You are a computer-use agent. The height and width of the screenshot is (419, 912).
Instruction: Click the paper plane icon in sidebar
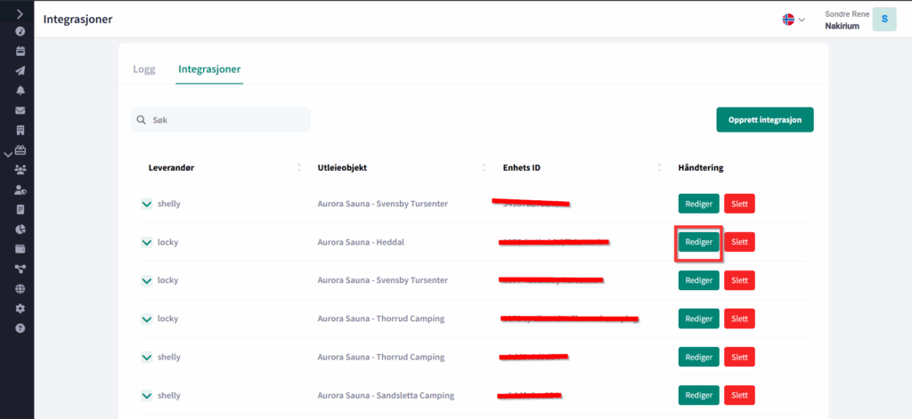(20, 70)
